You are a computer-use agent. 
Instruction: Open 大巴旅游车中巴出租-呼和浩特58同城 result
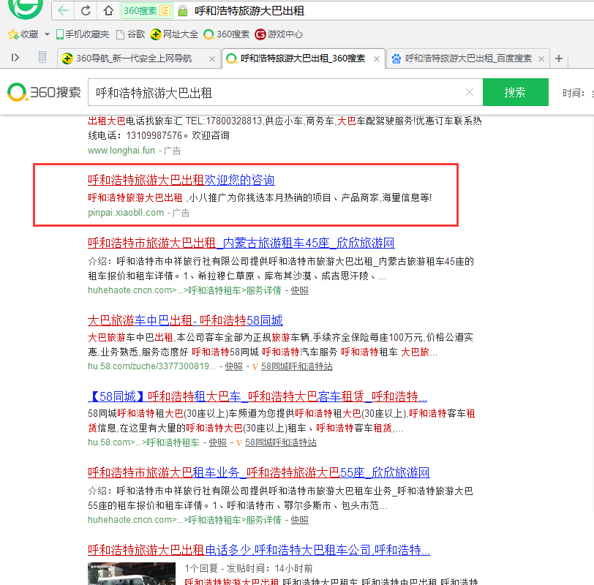click(185, 320)
